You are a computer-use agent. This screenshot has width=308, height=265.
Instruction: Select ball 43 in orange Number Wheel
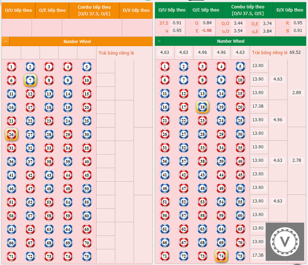pyautogui.click(x=49, y=175)
